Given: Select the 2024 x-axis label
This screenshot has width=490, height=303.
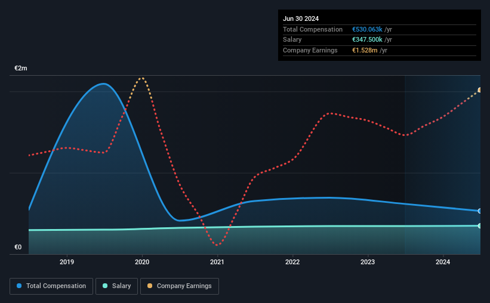Looking at the screenshot, I should click(x=443, y=262).
